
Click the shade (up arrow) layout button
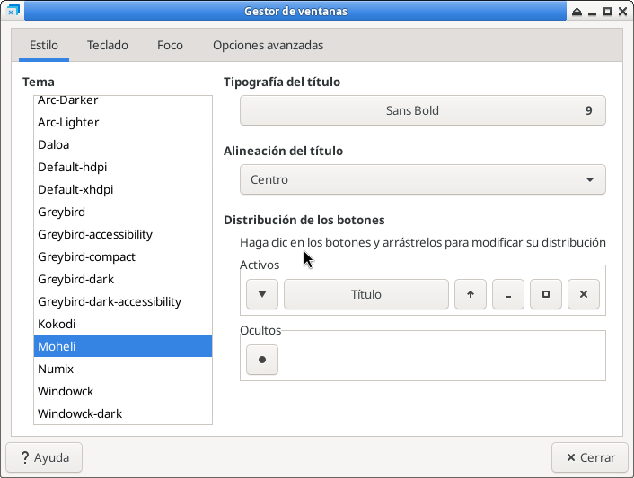470,294
